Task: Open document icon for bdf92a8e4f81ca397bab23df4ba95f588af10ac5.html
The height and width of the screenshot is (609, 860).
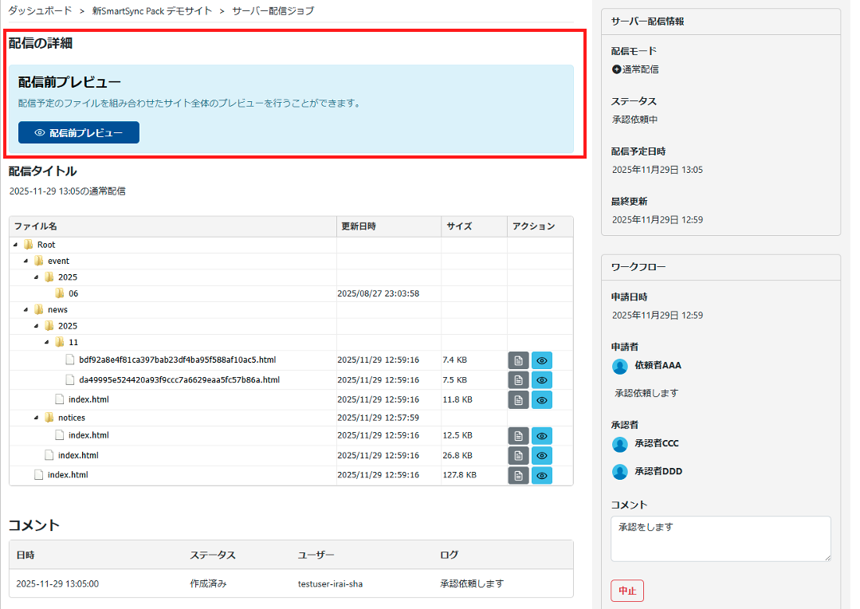Action: (518, 360)
